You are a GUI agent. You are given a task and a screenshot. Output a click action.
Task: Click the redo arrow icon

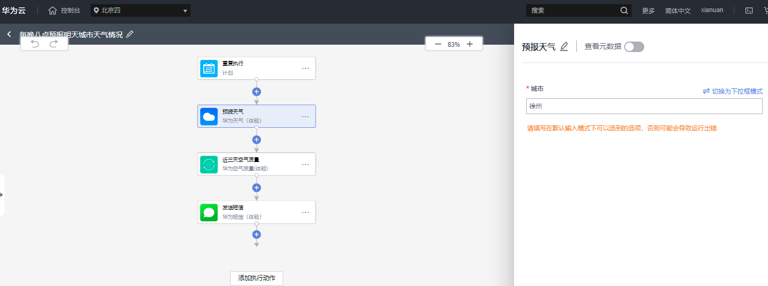53,44
